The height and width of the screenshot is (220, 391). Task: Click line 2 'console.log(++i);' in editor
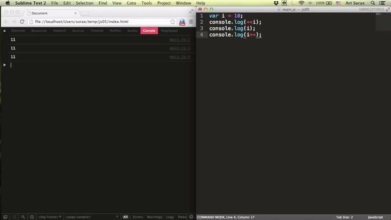[235, 22]
